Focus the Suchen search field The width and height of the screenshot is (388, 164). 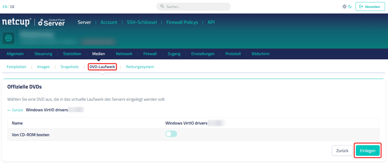(194, 7)
